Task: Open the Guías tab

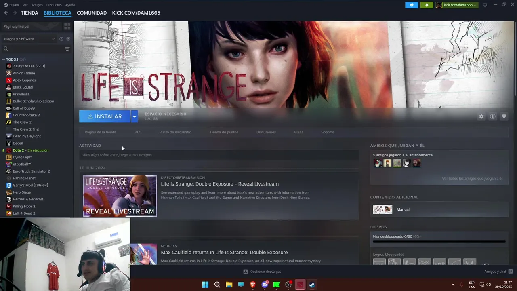Action: [298, 132]
